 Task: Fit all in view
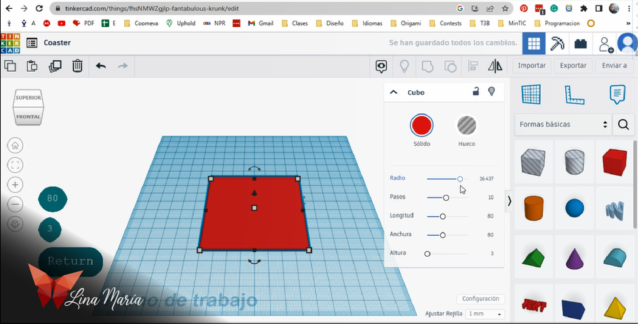click(15, 165)
